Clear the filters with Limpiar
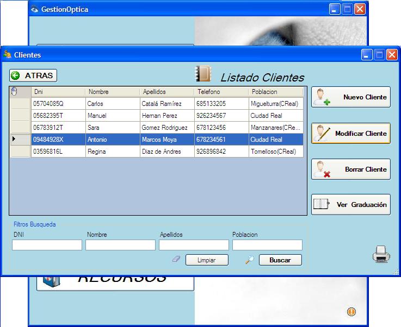Screen dimensions: 401x327 click(x=207, y=260)
